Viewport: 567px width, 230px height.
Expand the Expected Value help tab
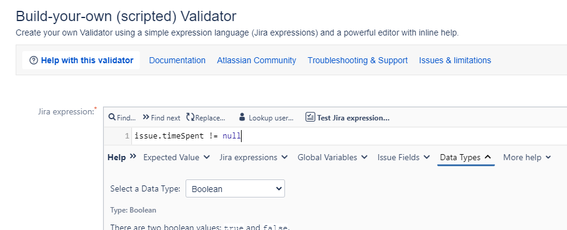click(177, 157)
